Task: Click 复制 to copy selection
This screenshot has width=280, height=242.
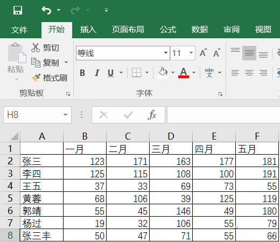Action: (x=45, y=63)
